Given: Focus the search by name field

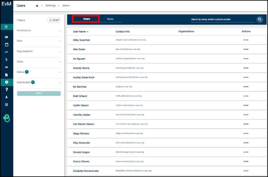Looking at the screenshot, I should pyautogui.click(x=223, y=19).
